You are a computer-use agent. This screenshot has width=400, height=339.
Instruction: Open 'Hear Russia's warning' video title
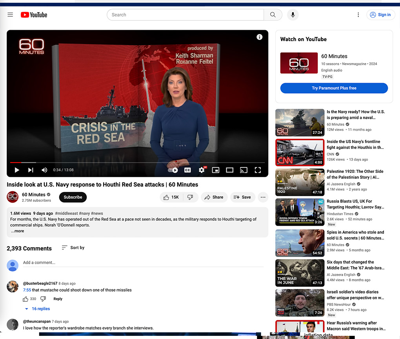click(356, 326)
